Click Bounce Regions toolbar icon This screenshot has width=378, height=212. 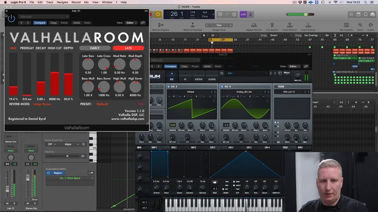[x=161, y=25]
